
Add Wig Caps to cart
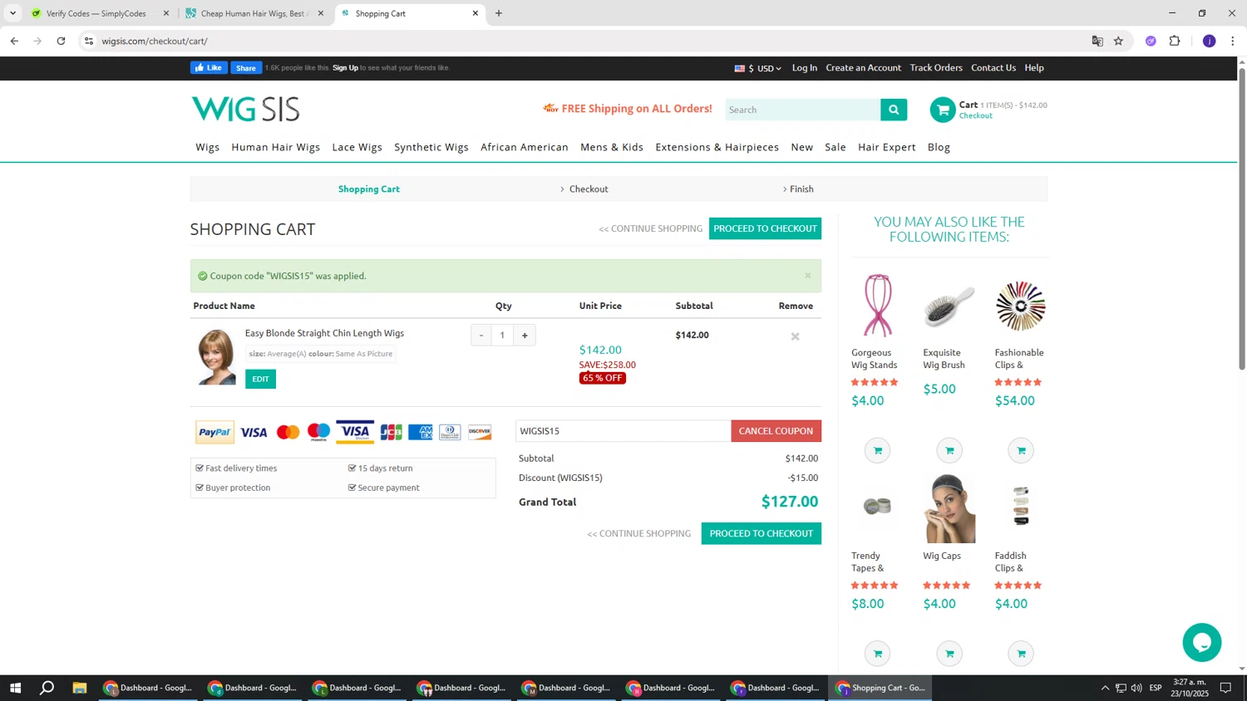(949, 654)
